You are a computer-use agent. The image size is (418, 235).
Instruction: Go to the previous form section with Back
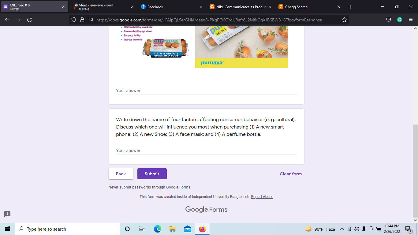point(121,174)
